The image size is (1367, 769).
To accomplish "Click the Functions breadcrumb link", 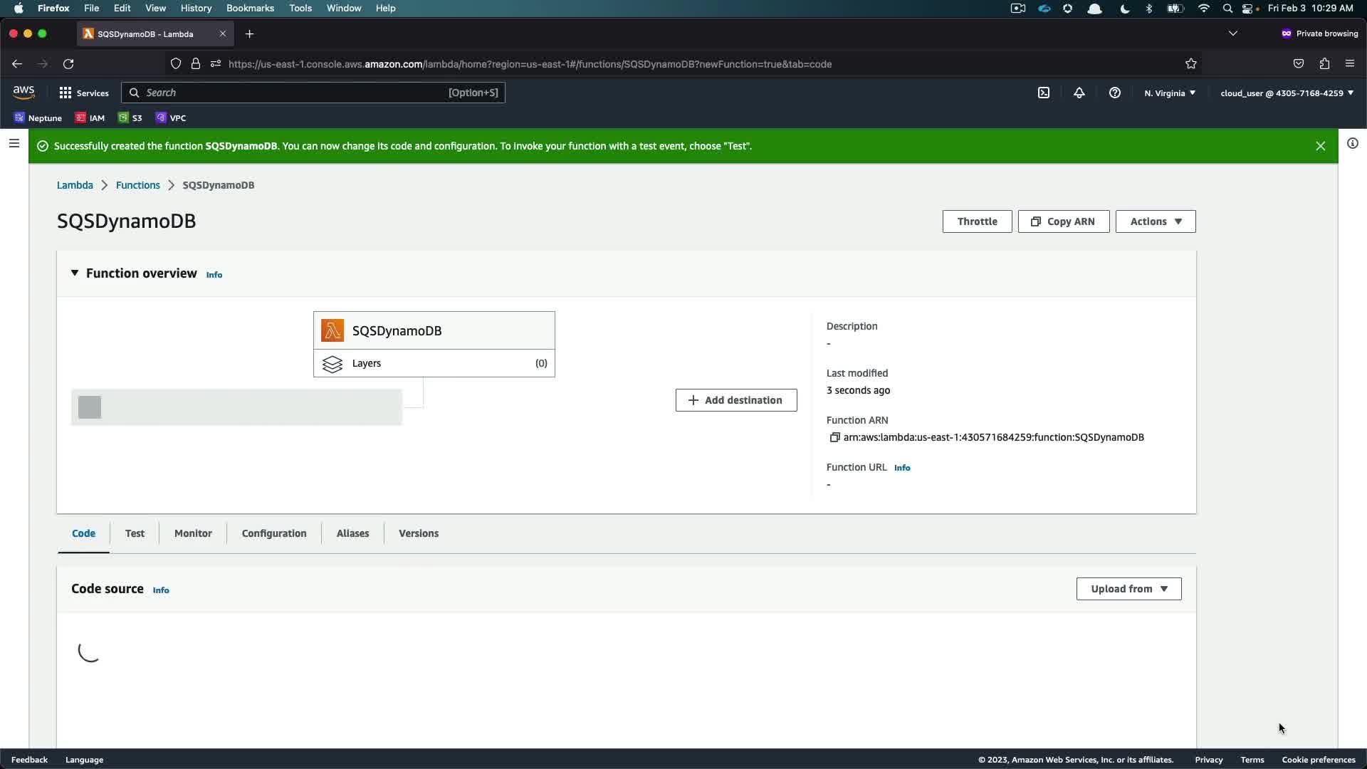I will coord(138,185).
